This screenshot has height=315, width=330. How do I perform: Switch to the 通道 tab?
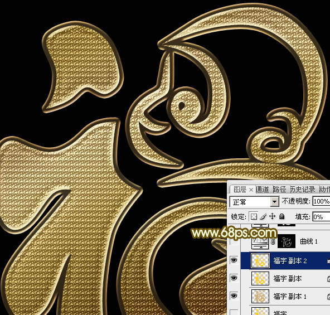click(x=263, y=190)
